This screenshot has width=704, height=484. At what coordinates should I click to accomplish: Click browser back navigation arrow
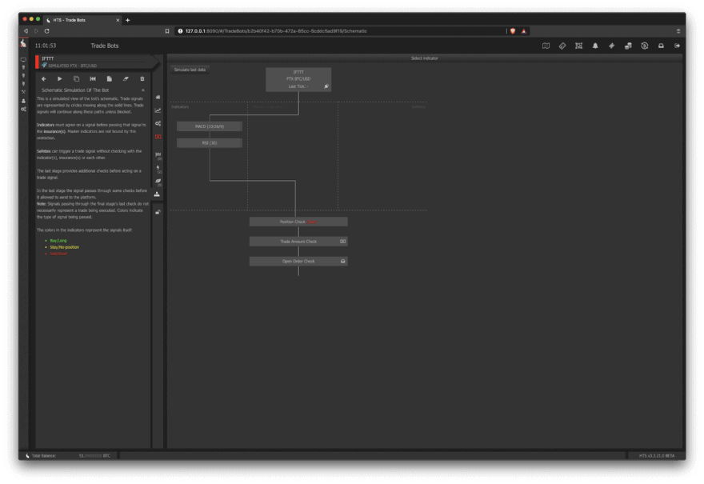point(26,31)
